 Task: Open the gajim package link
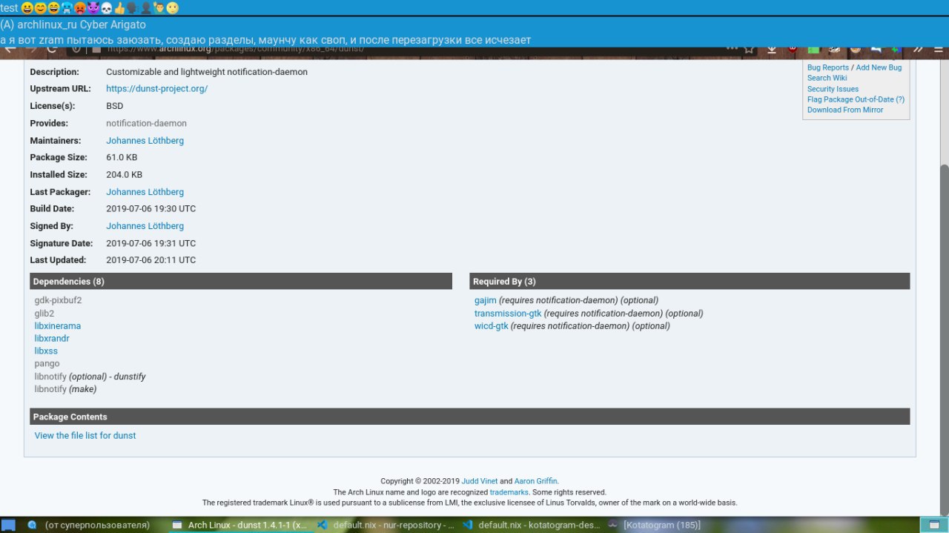(x=486, y=301)
